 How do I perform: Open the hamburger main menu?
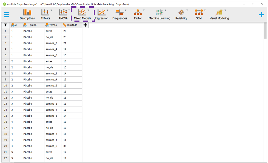coord(7,15)
